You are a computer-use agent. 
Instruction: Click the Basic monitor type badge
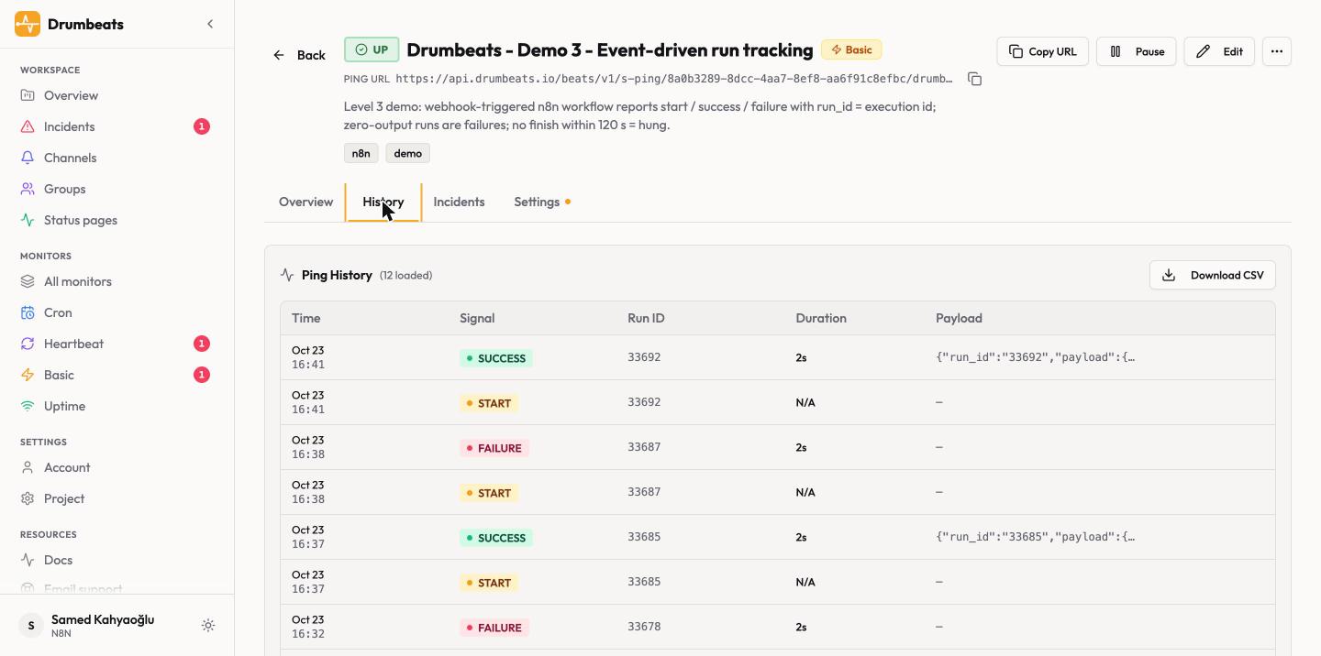(x=851, y=49)
